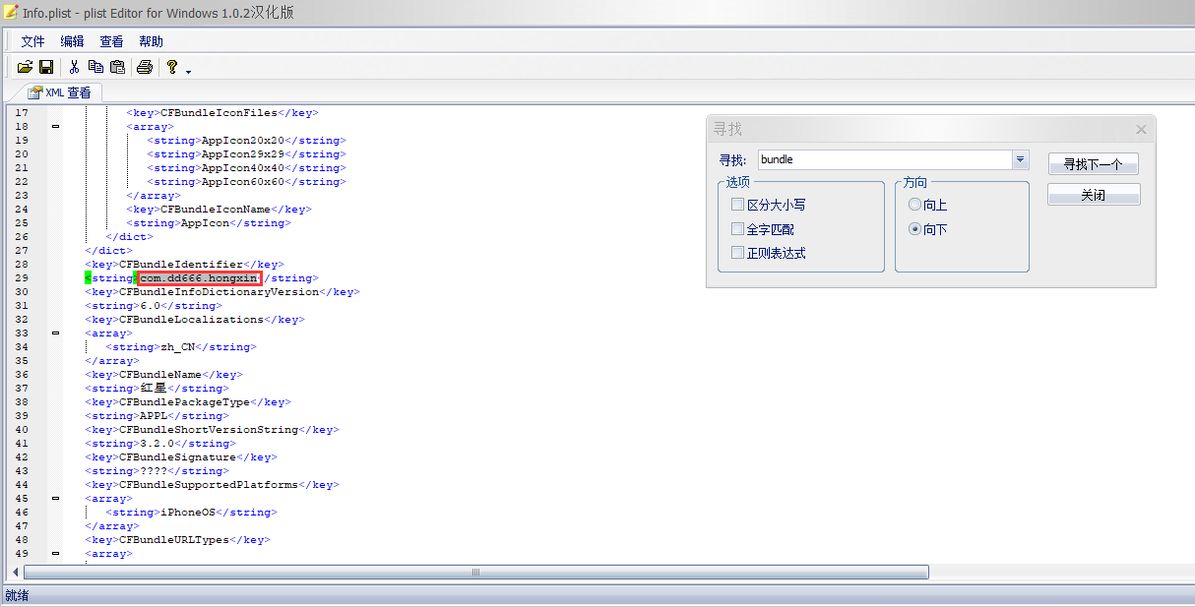The height and width of the screenshot is (607, 1195).
Task: Check the 全字匹配 checkbox
Action: (738, 227)
